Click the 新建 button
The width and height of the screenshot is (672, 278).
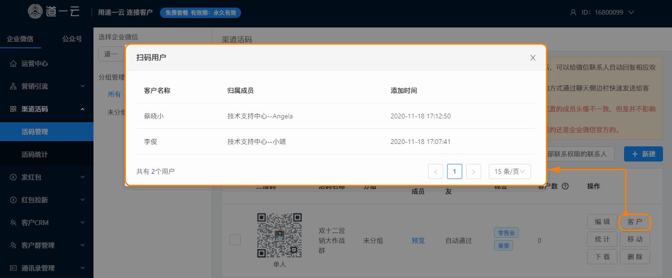pos(643,154)
